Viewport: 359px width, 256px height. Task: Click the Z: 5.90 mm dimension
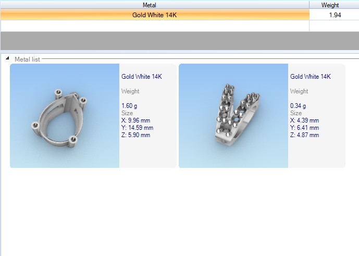[137, 135]
